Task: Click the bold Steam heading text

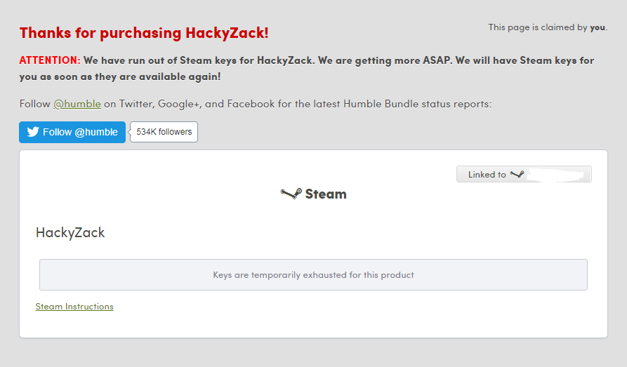Action: [x=326, y=194]
